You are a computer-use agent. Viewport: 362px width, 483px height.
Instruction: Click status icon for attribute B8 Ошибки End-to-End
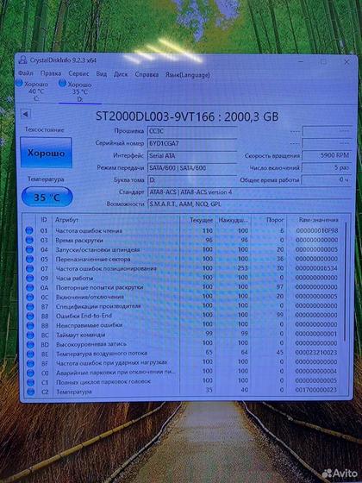tap(30, 316)
